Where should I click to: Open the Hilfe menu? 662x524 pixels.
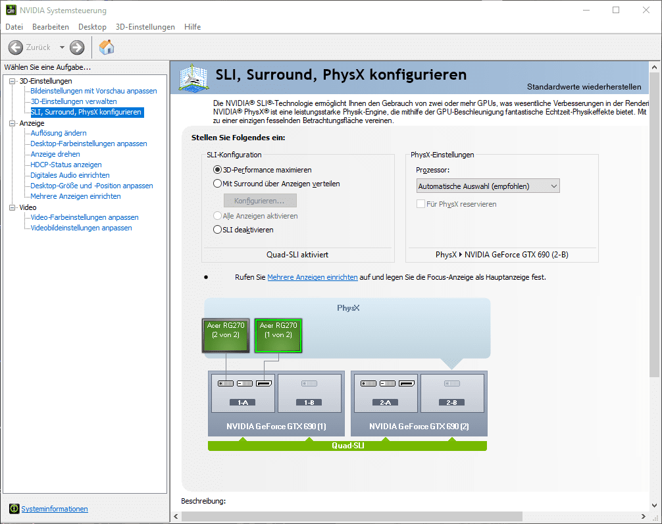tap(193, 27)
